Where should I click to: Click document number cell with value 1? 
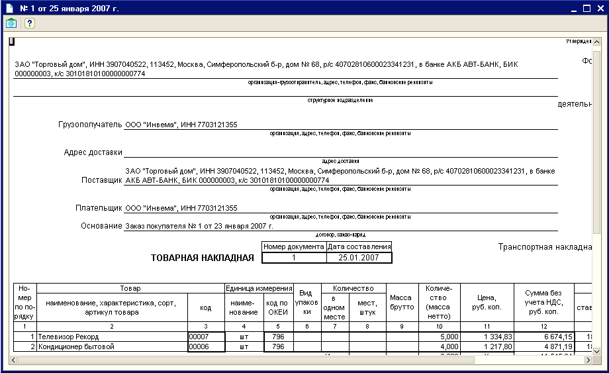point(294,258)
